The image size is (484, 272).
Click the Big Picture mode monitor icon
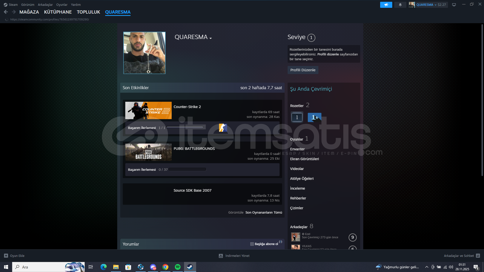click(454, 5)
